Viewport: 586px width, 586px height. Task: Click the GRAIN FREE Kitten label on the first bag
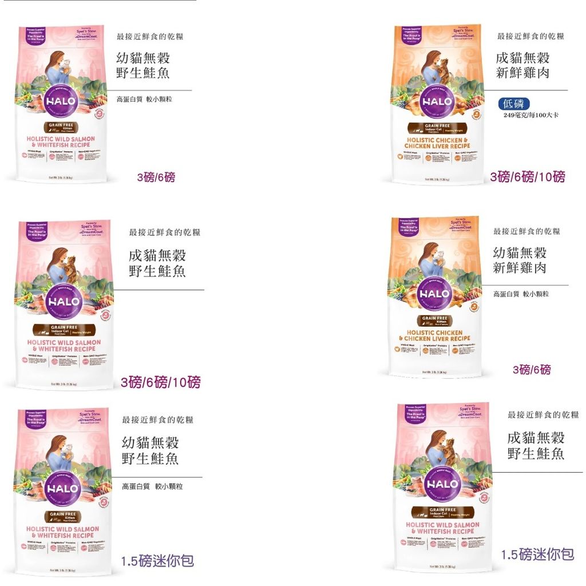(61, 128)
